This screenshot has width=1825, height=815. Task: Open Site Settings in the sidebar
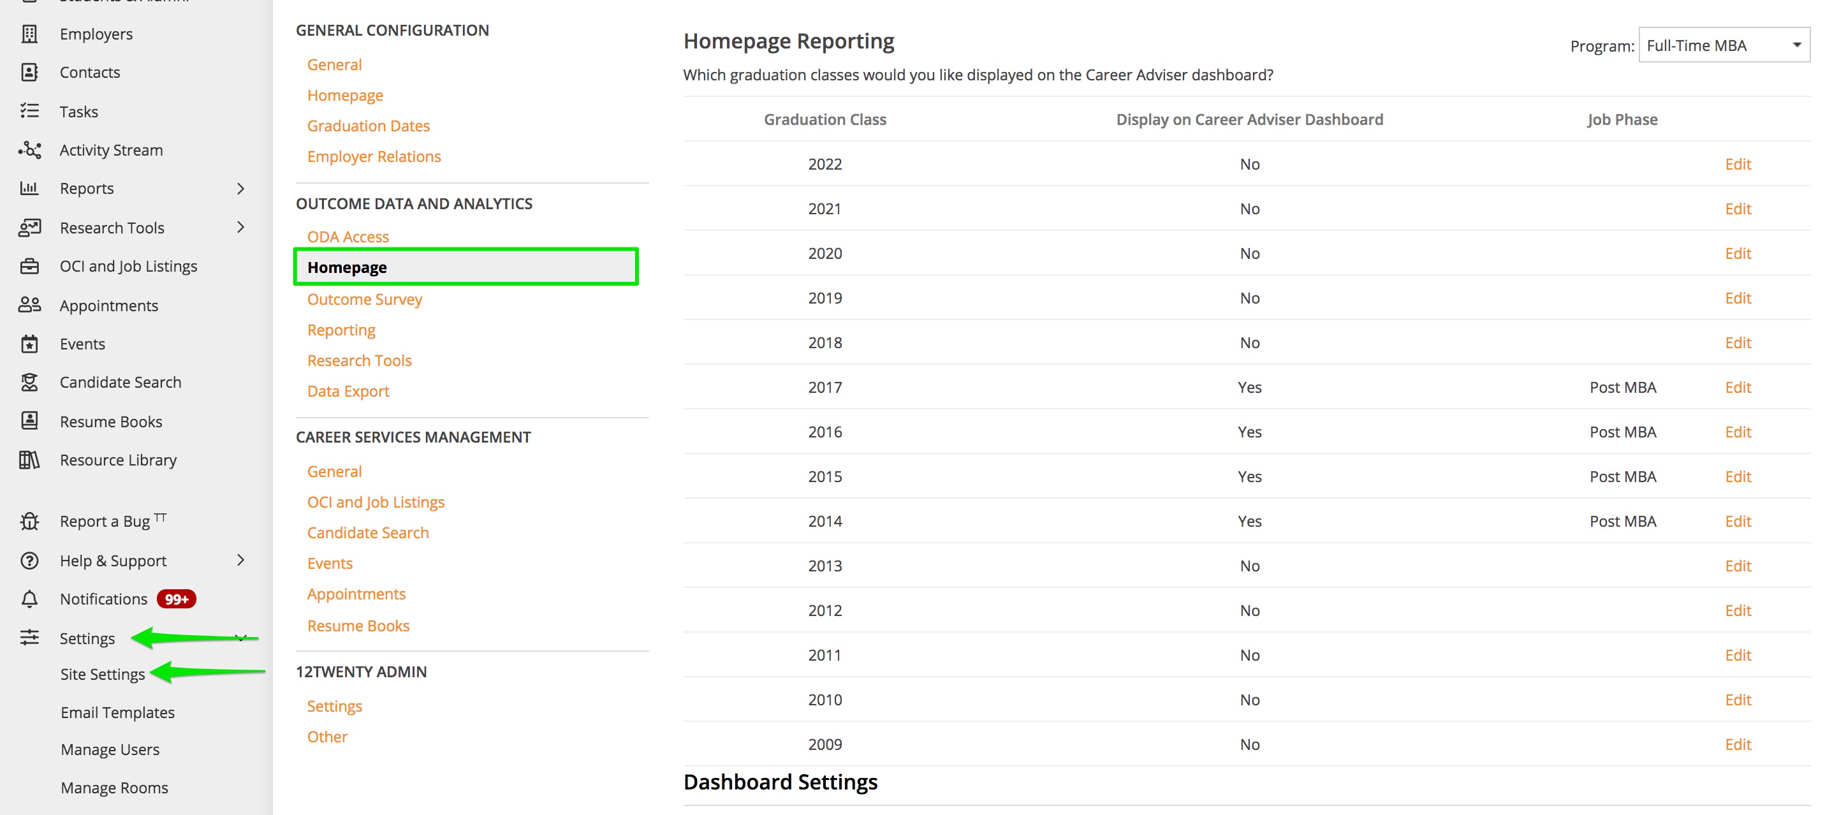[x=103, y=674]
